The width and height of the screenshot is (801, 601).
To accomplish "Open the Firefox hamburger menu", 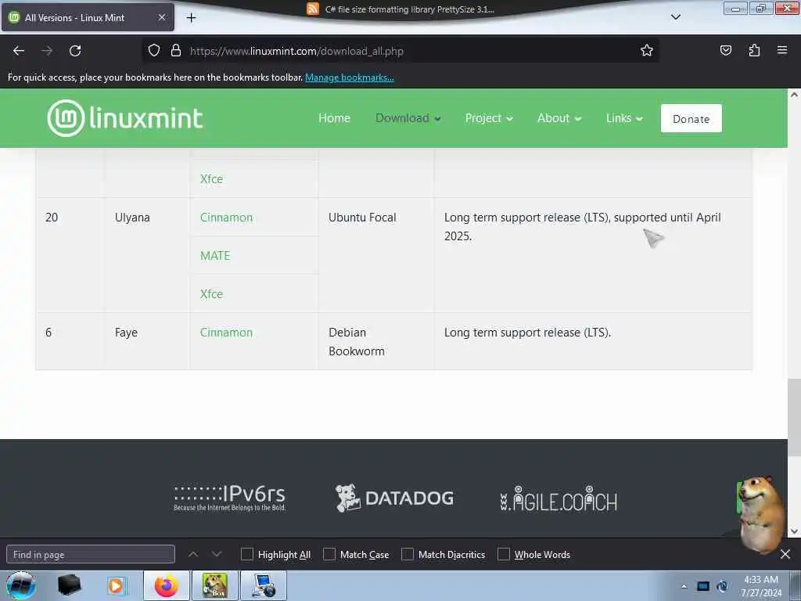I will click(x=782, y=50).
